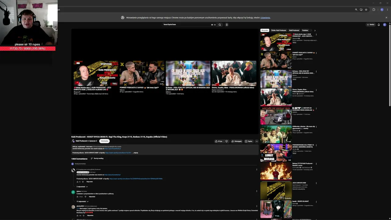391x220 pixels.
Task: Expand the description with więcej
Action: 136,153
